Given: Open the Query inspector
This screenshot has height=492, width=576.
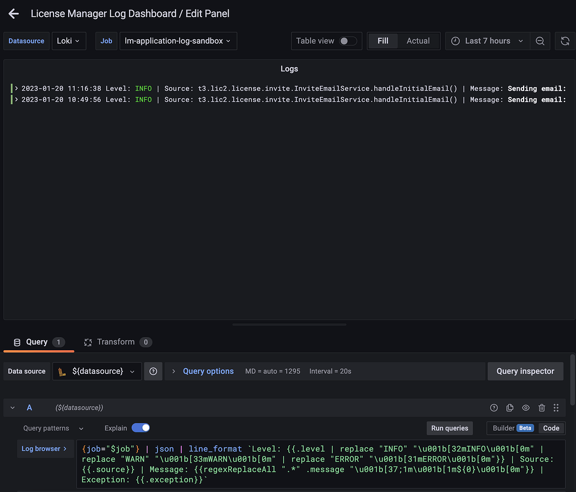Looking at the screenshot, I should coord(525,371).
